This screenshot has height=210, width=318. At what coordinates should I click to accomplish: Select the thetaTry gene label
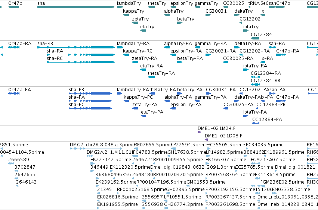point(157,3)
